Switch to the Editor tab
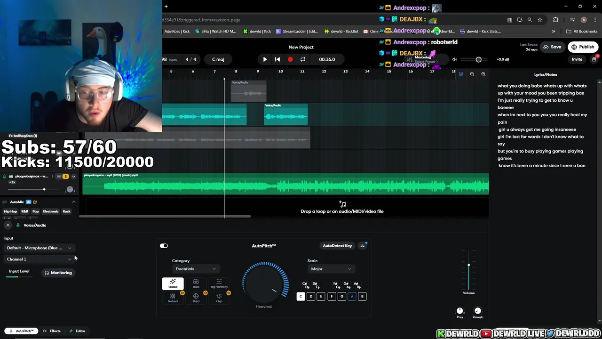The width and height of the screenshot is (602, 339). tap(77, 331)
